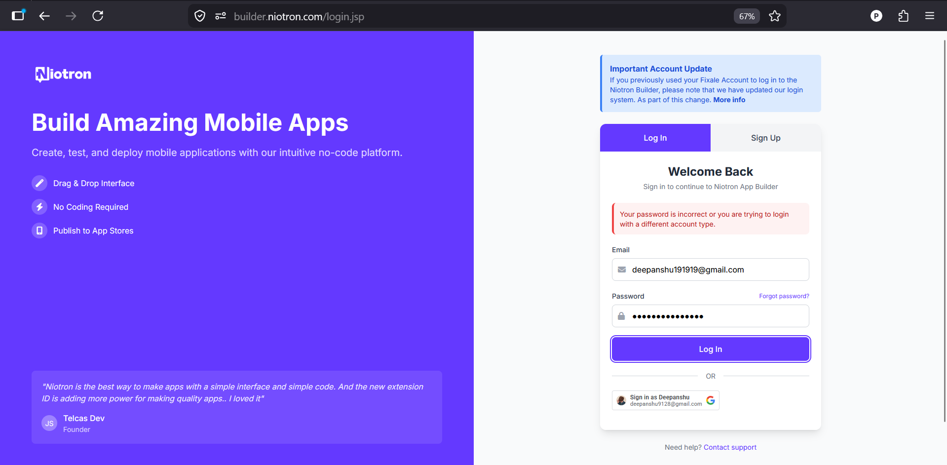Image resolution: width=947 pixels, height=465 pixels.
Task: Focus the Password input field
Action: click(x=716, y=316)
